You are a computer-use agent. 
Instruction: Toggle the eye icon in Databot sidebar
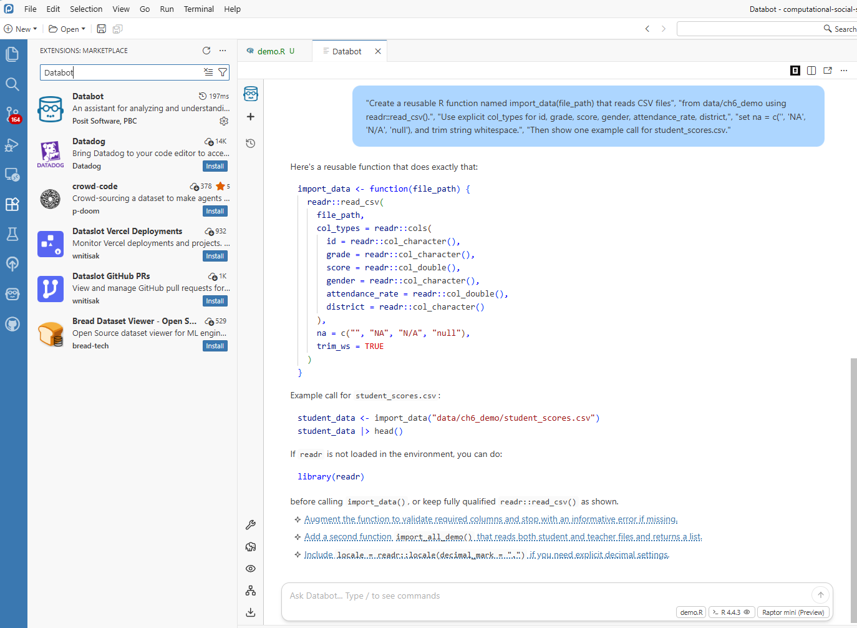pos(251,569)
